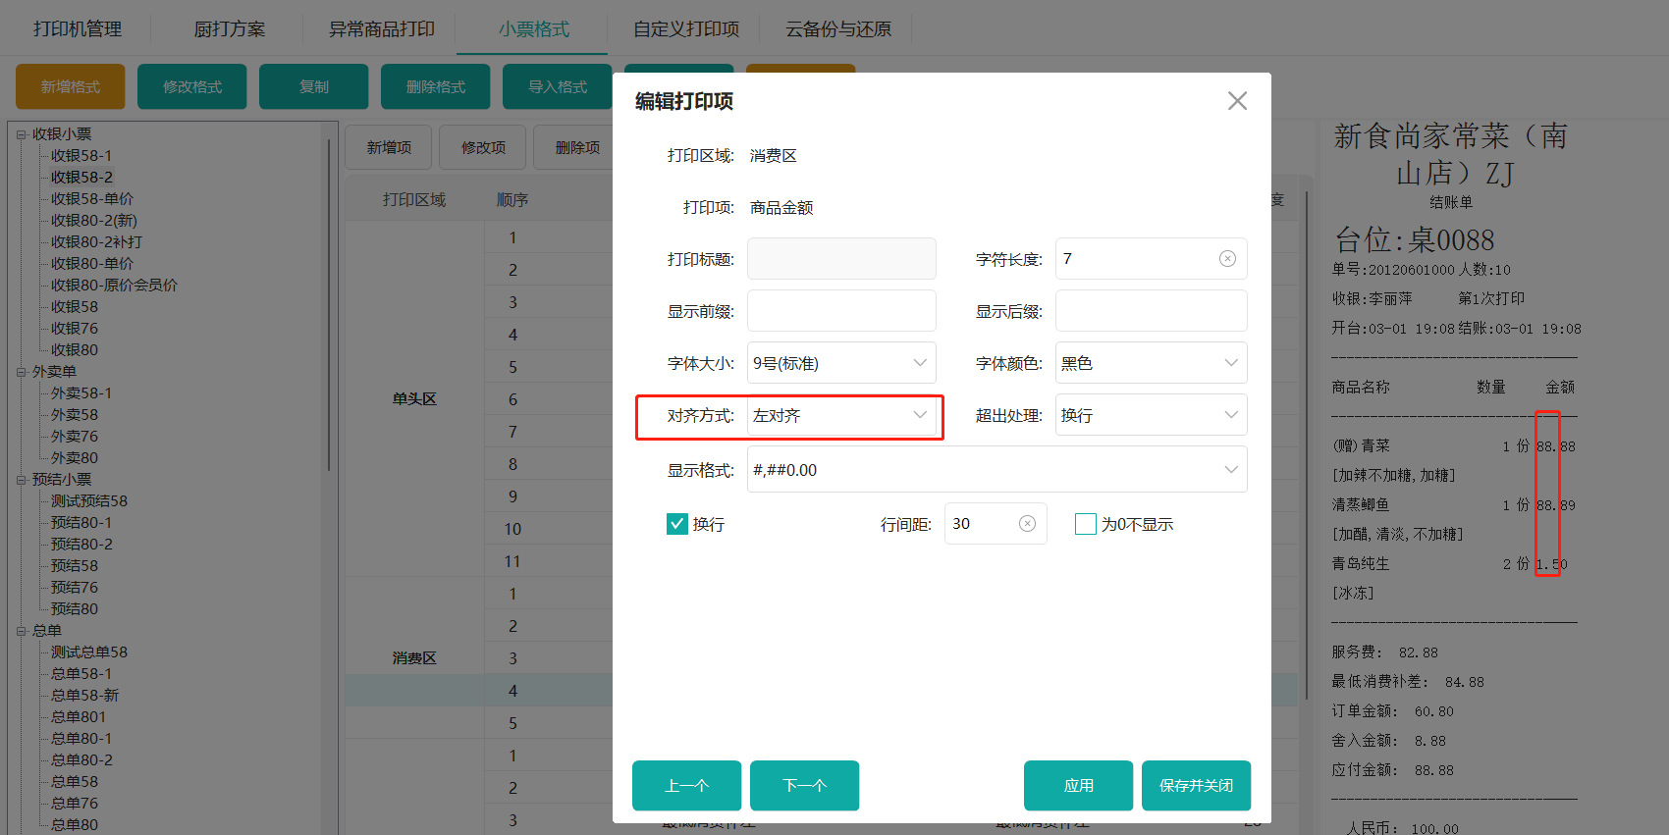This screenshot has height=835, width=1669.
Task: Collapse the 总单 tree node
Action: coord(22,631)
